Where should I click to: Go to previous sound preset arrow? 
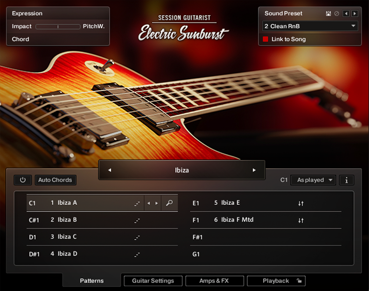tap(346, 14)
